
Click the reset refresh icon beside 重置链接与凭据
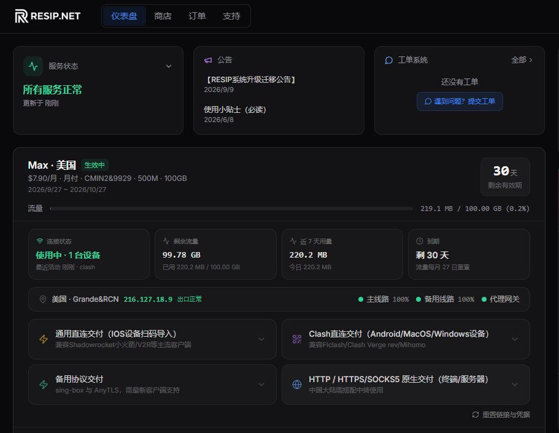pos(475,415)
